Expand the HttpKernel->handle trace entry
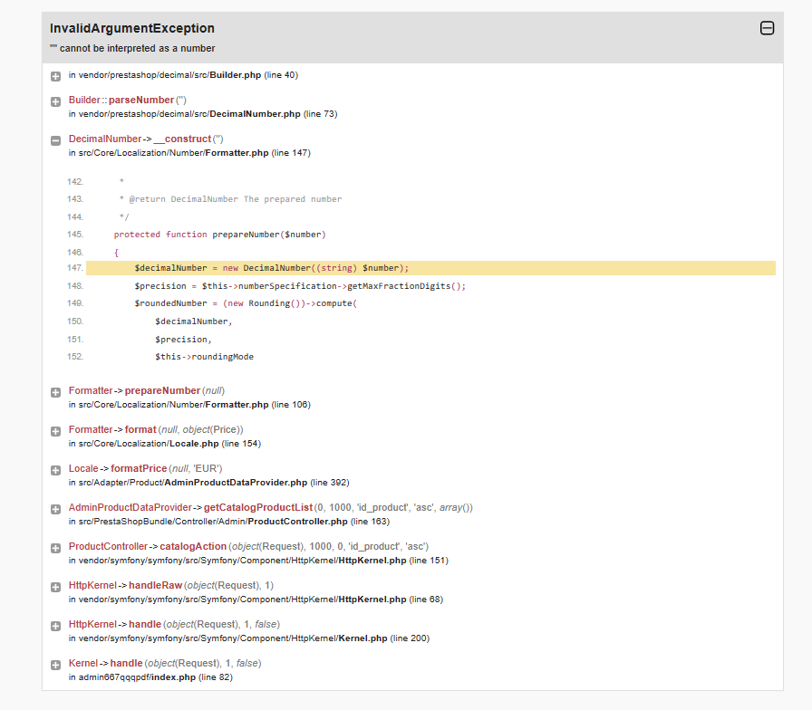The image size is (812, 710). point(56,626)
